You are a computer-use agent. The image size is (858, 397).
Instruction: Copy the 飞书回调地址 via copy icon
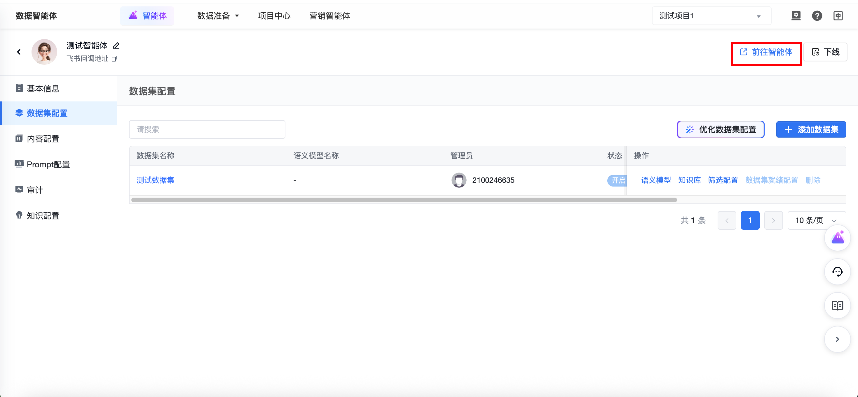pos(114,59)
